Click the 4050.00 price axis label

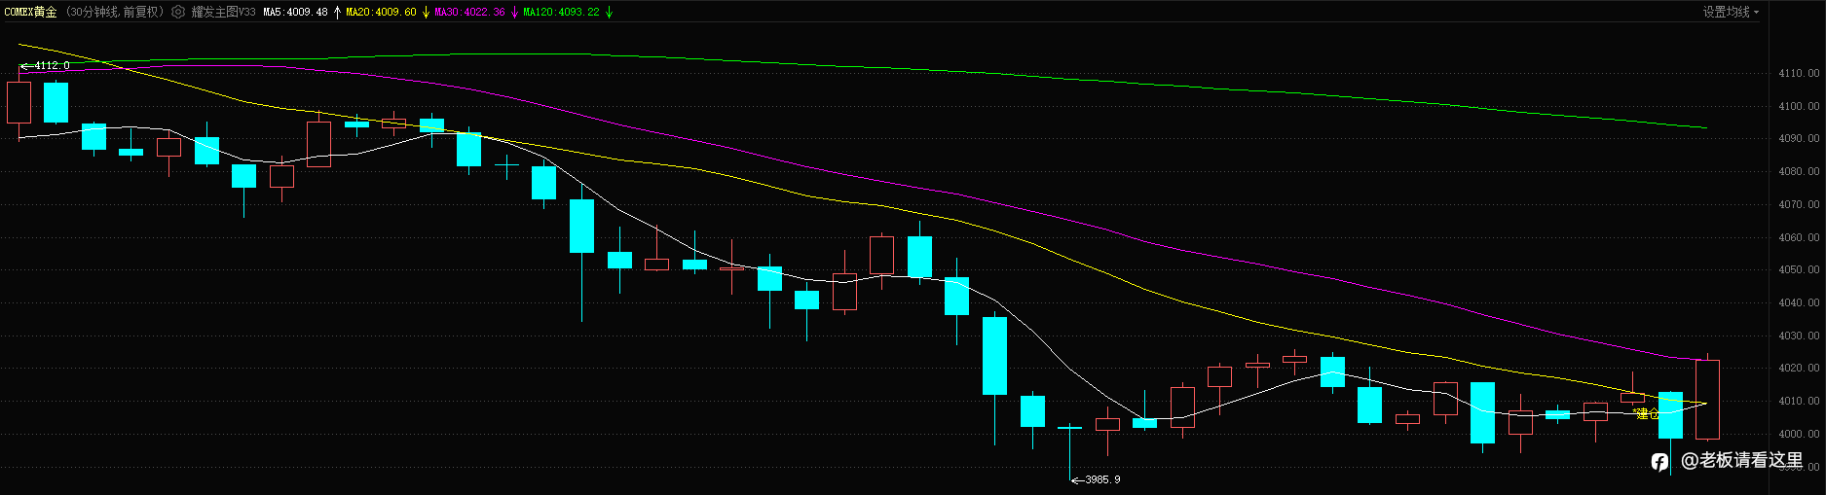pyautogui.click(x=1799, y=269)
